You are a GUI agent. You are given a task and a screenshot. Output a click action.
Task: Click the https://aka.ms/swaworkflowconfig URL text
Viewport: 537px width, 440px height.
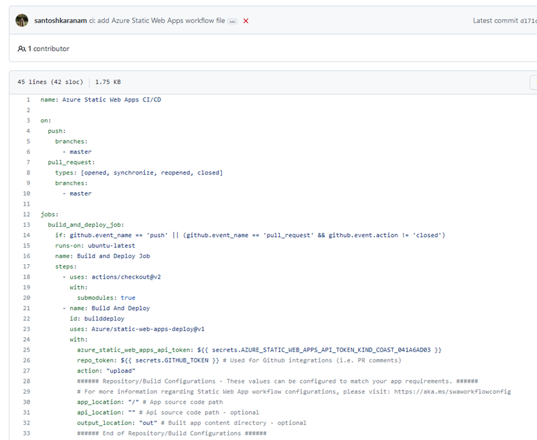[x=453, y=392]
